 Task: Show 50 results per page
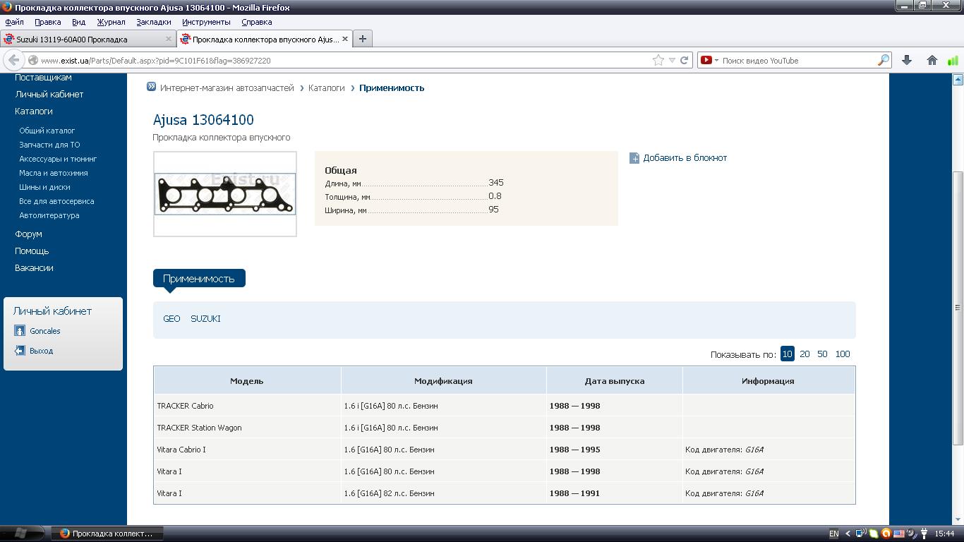click(x=822, y=354)
